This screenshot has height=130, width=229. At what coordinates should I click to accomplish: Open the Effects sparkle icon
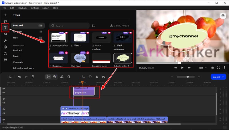click(x=5, y=41)
